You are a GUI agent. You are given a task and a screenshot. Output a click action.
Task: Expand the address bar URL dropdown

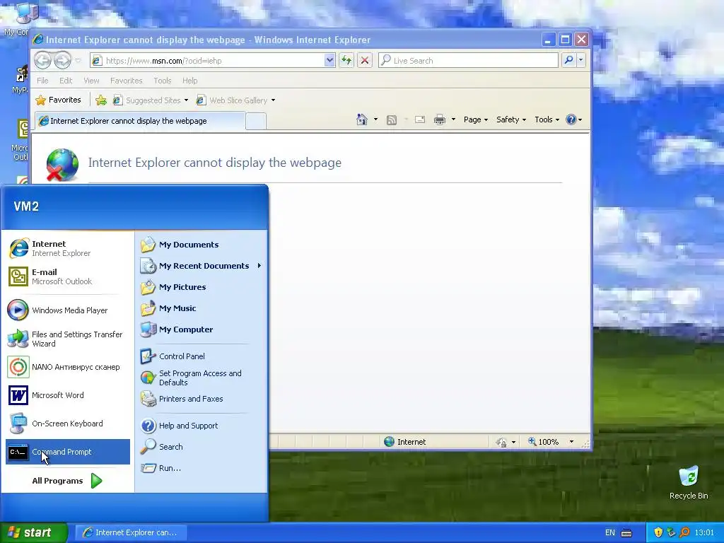(329, 60)
